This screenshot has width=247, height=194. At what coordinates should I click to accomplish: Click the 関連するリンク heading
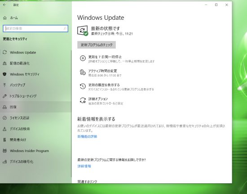[87, 181]
